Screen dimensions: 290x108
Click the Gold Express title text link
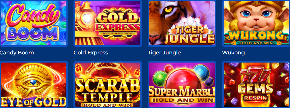tap(91, 53)
